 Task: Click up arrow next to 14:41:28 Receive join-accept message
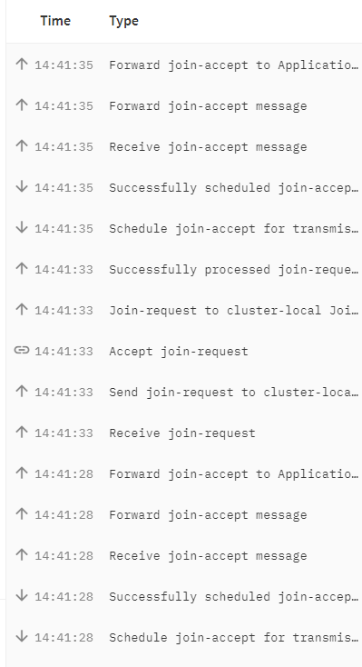22,554
